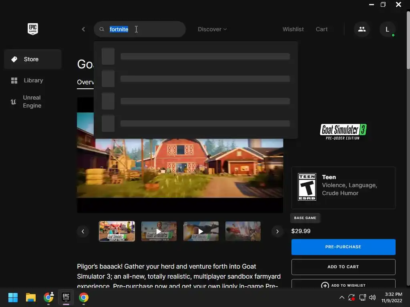
Task: Select the Store tag icon in sidebar
Action: (14, 59)
